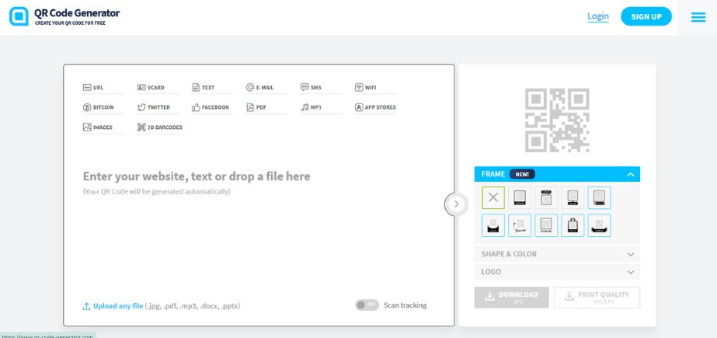Image resolution: width=717 pixels, height=338 pixels.
Task: Select the shopping bag frame
Action: (573, 225)
